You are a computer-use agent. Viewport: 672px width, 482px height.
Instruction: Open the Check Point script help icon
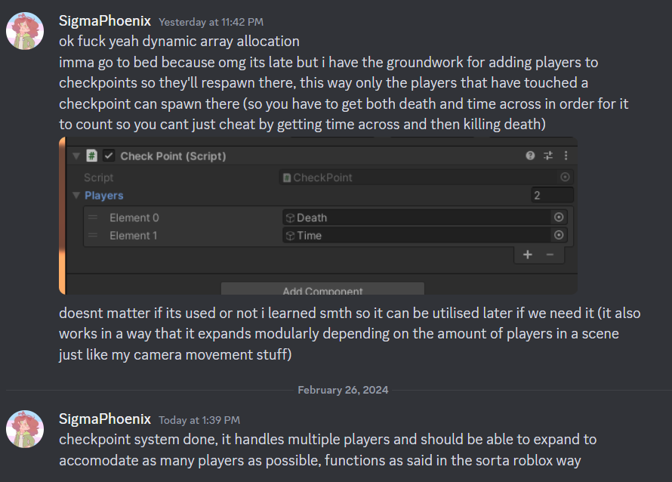530,156
